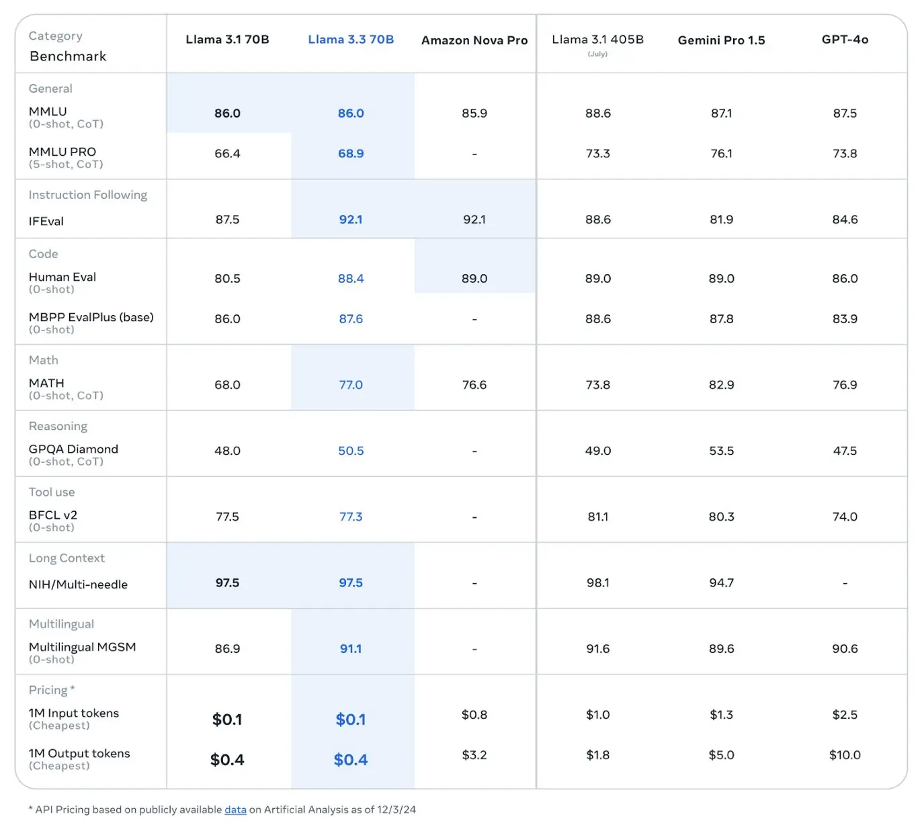Click Llama 3.1 405B output price $1.8
This screenshot has height=829, width=922.
pyautogui.click(x=598, y=755)
